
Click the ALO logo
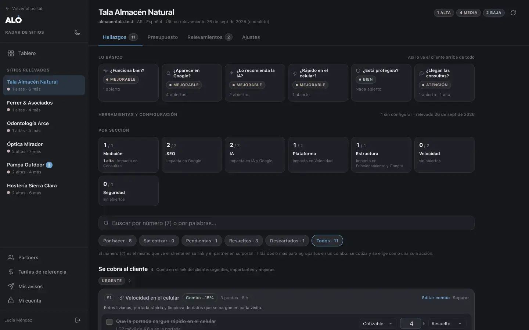(x=14, y=20)
